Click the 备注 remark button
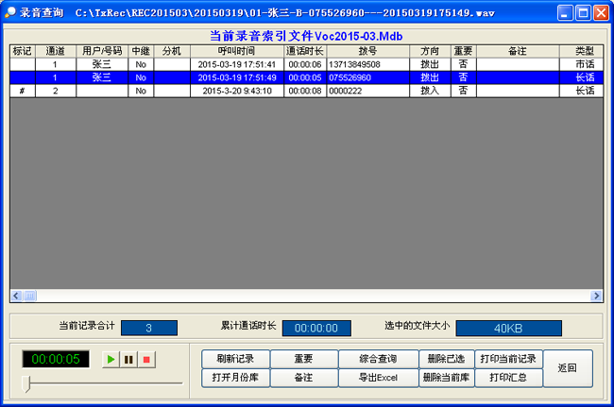 tap(303, 377)
